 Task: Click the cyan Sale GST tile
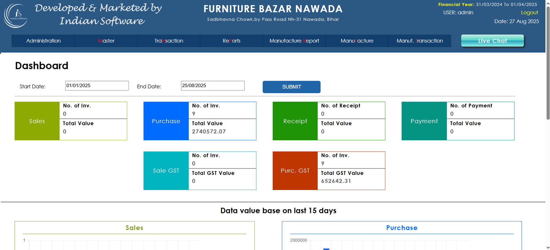point(166,171)
